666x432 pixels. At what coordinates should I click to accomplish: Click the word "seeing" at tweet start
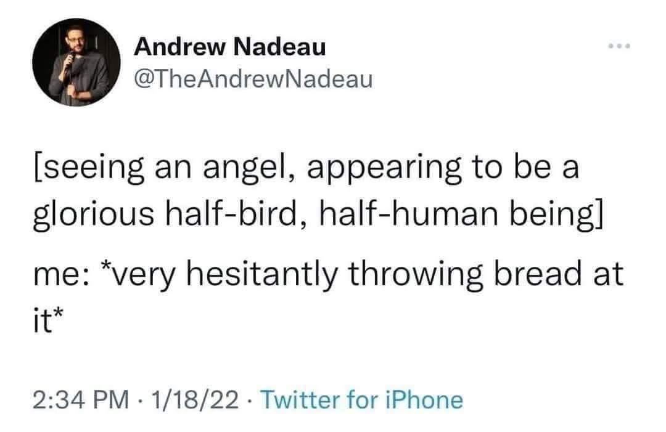[88, 168]
